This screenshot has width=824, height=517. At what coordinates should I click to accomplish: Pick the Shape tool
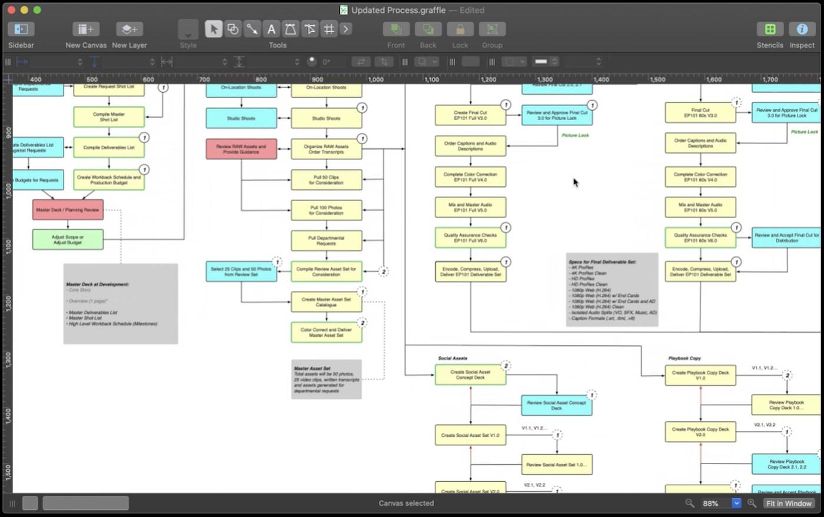(233, 29)
